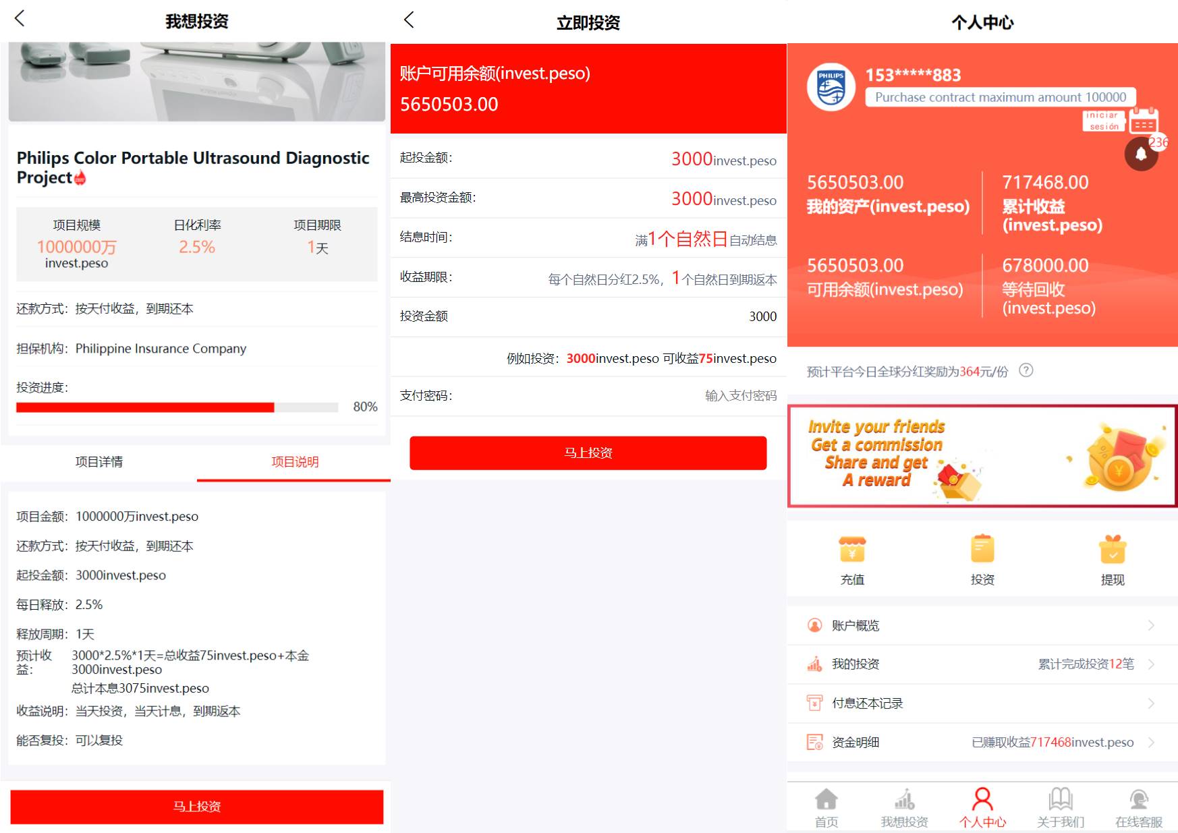Open 投资 invest icon in personal center
1178x833 pixels.
point(982,549)
